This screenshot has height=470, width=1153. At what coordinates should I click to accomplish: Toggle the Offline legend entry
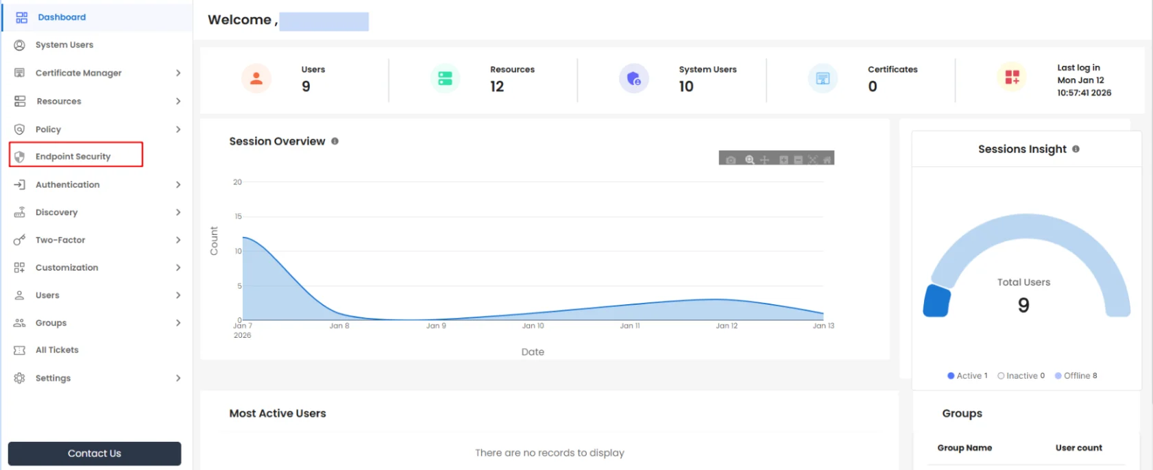(1076, 375)
